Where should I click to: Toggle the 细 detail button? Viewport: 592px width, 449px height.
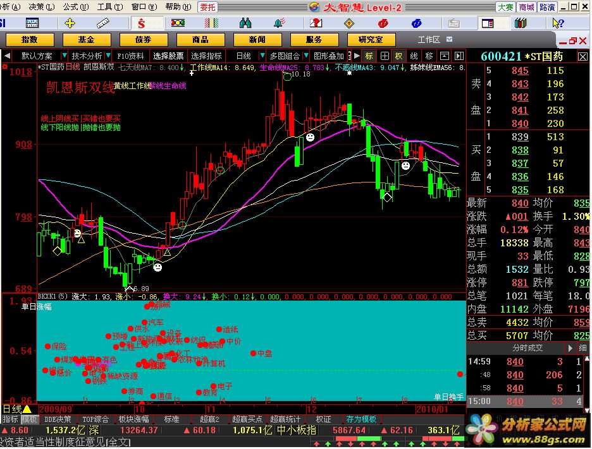[583, 348]
